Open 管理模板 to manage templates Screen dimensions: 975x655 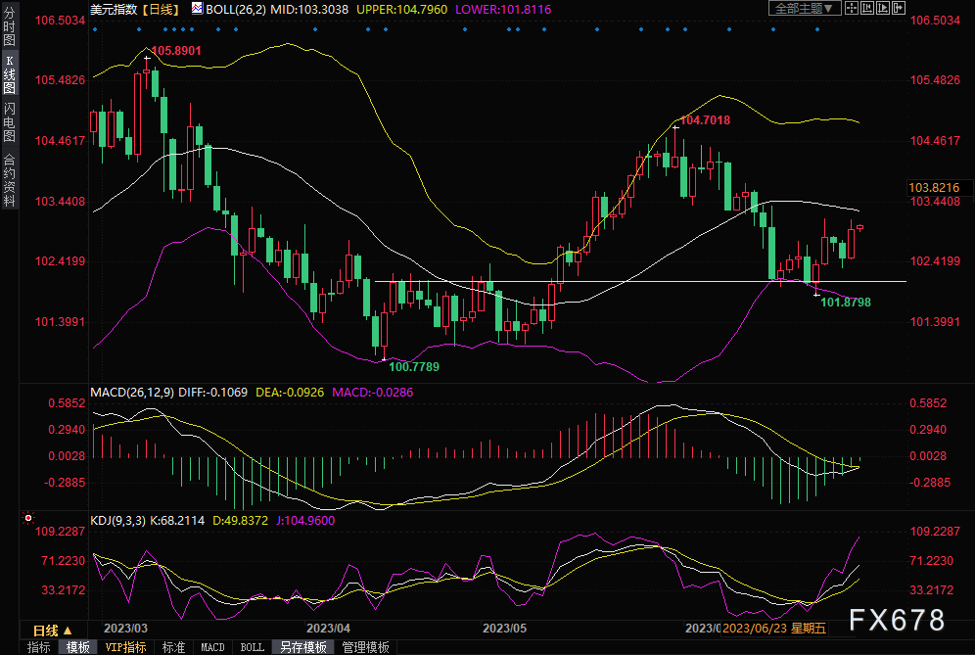365,647
